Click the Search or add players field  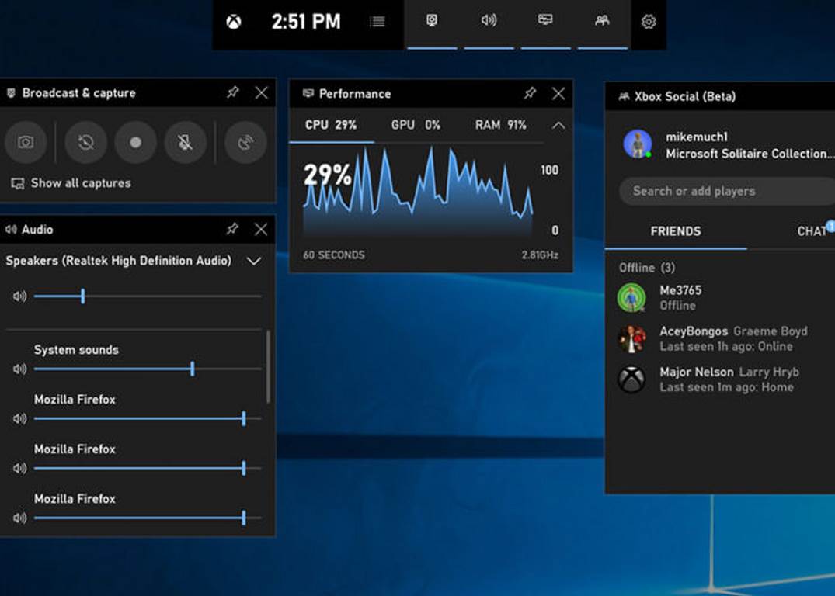722,191
